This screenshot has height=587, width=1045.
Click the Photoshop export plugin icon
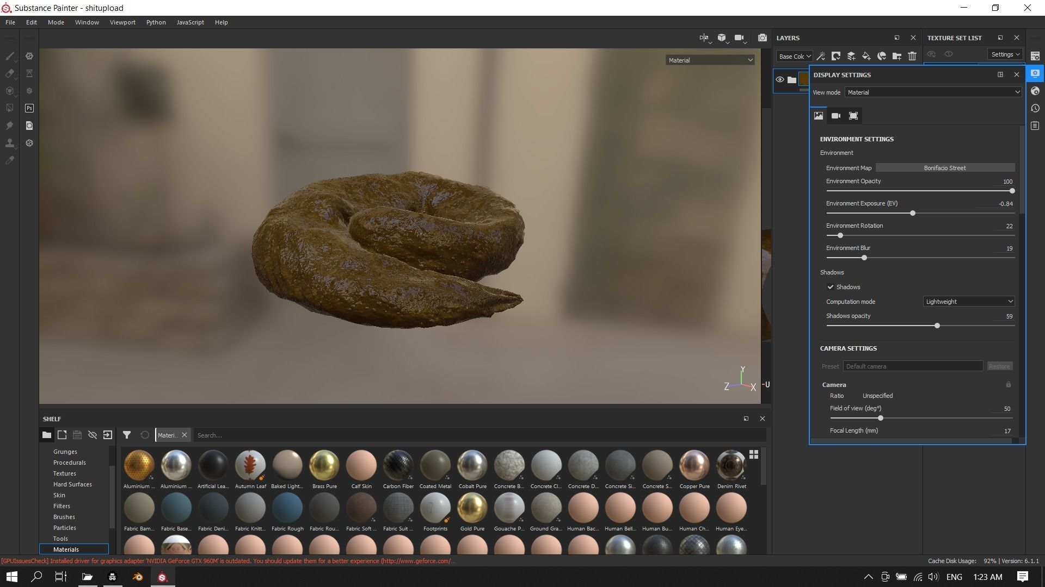(x=29, y=108)
